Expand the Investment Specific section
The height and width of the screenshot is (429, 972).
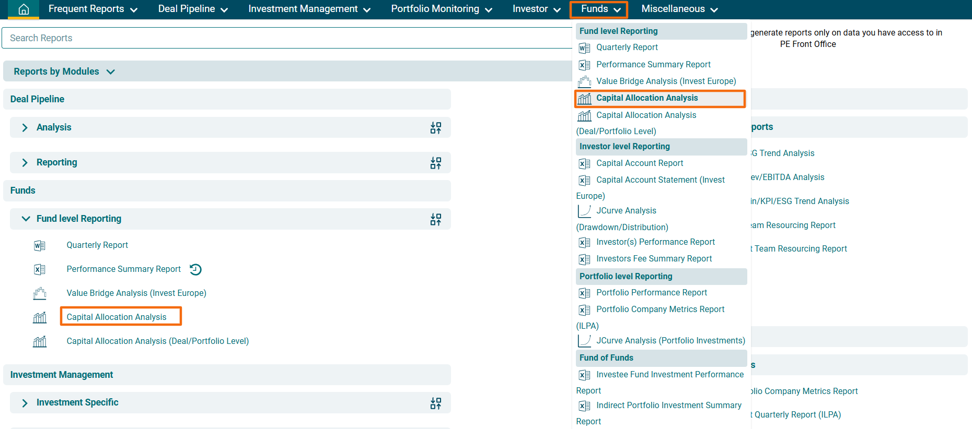pyautogui.click(x=25, y=403)
